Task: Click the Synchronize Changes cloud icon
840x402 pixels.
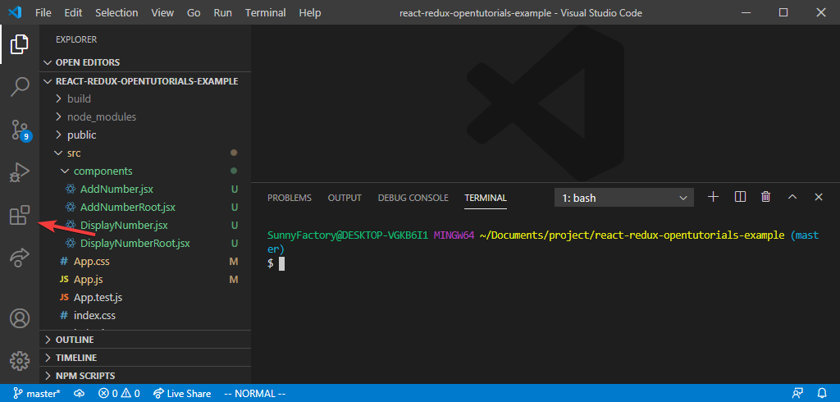Action: click(x=80, y=394)
